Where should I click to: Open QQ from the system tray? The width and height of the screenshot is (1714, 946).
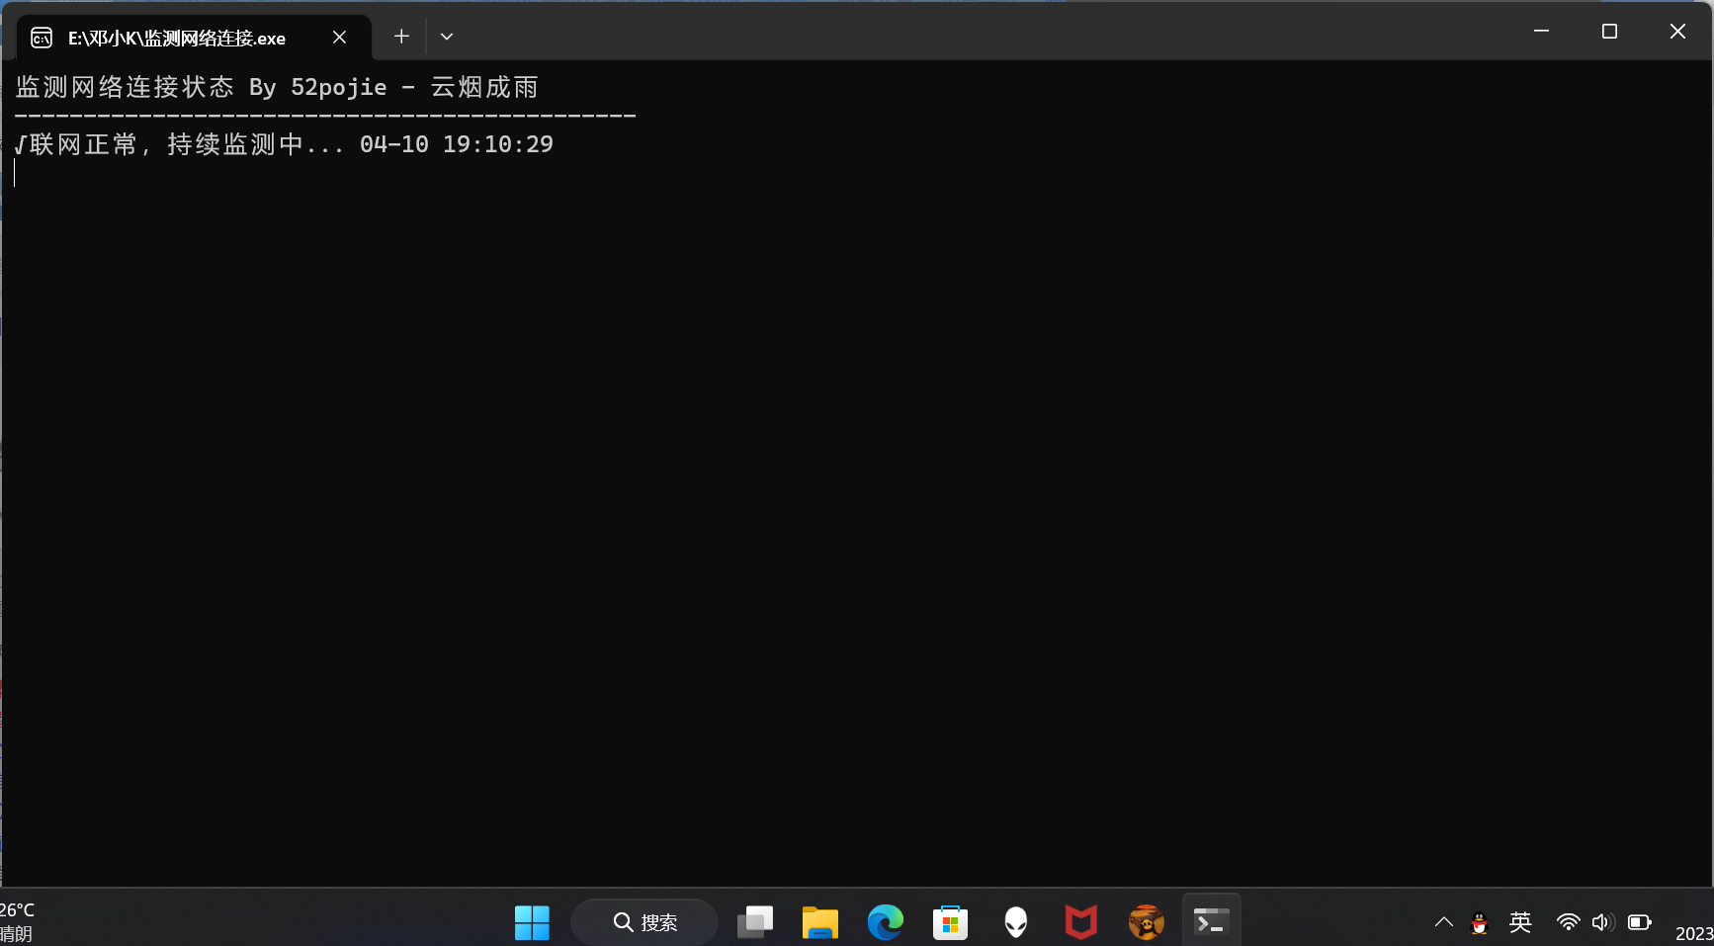coord(1479,922)
